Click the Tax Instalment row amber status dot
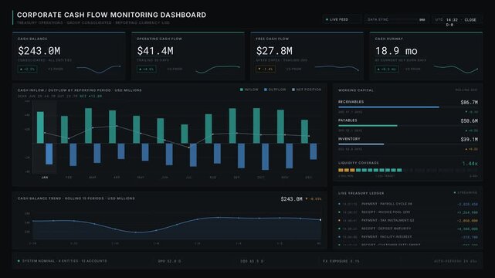 pyautogui.click(x=339, y=221)
